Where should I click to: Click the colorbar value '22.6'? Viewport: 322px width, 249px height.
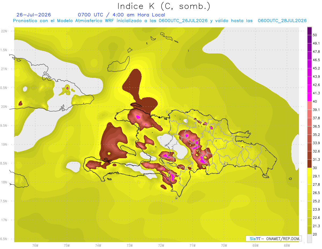point(316,218)
